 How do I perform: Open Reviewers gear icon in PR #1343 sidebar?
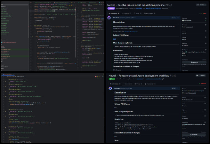tap(206, 18)
